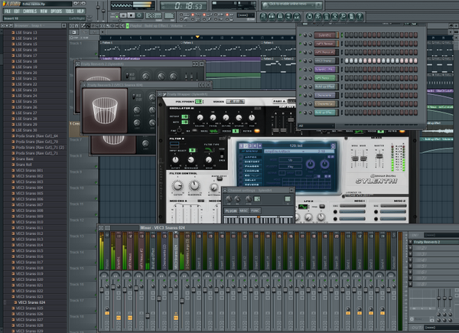This screenshot has height=333, width=459.
Task: Open the OPTIONS menu
Action: point(56,11)
